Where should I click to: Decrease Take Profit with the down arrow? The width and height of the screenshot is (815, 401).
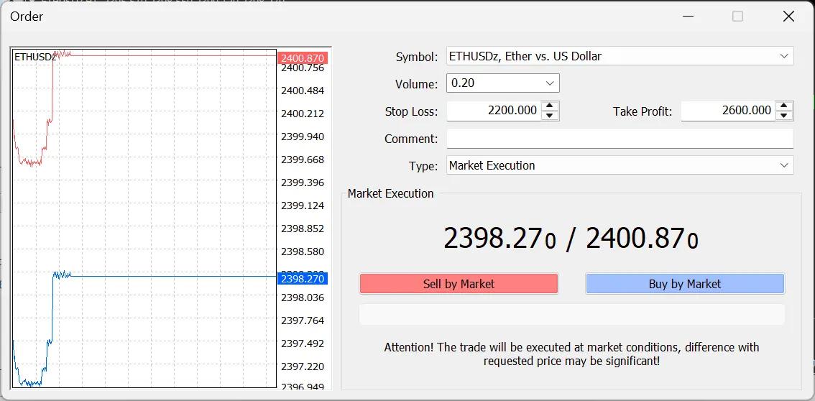(x=784, y=115)
